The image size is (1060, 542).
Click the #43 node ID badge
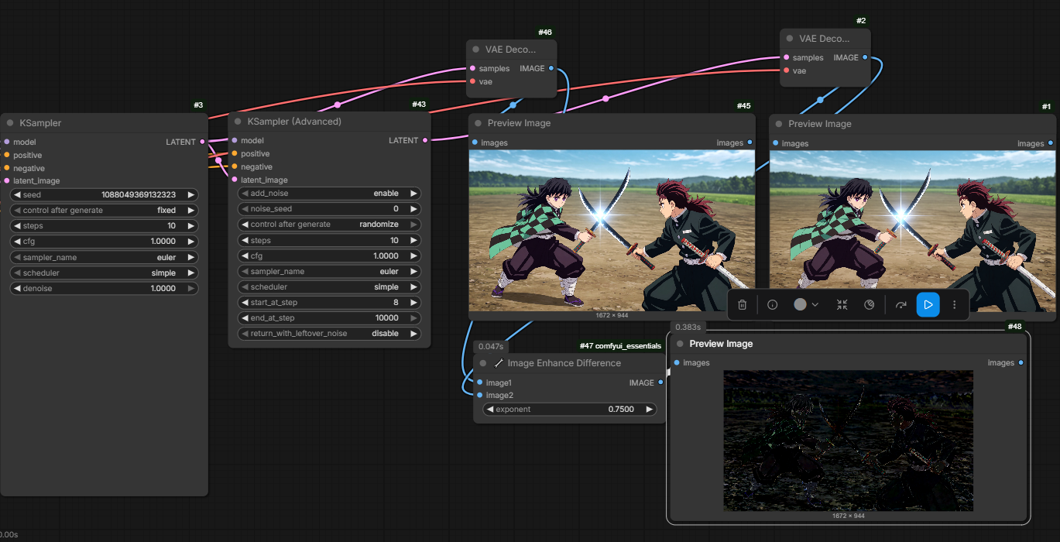point(419,105)
